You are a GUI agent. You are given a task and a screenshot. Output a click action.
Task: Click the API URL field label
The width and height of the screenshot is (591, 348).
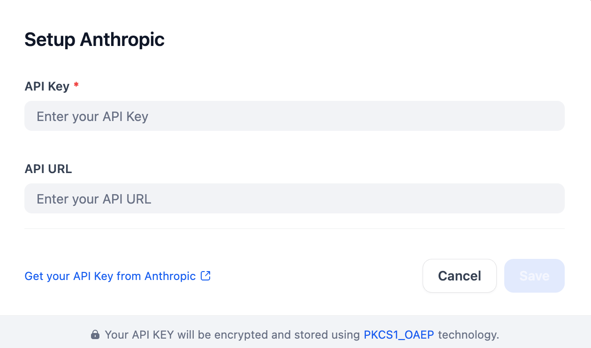[x=48, y=169]
